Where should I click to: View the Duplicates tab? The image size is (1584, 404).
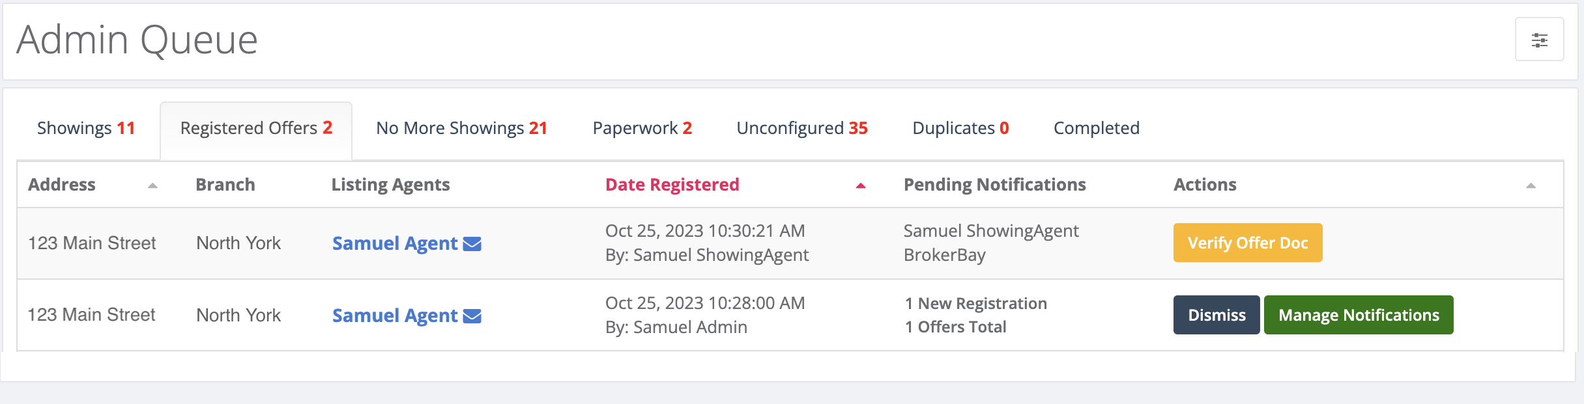tap(960, 128)
